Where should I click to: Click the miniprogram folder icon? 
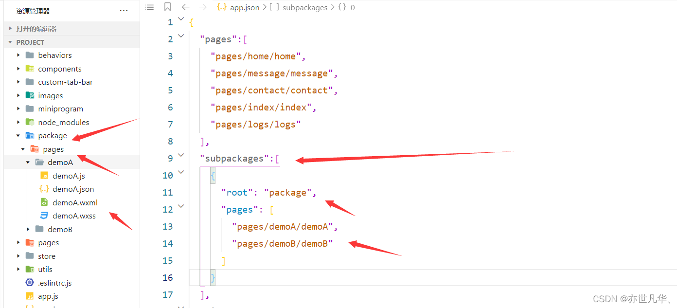(x=30, y=109)
